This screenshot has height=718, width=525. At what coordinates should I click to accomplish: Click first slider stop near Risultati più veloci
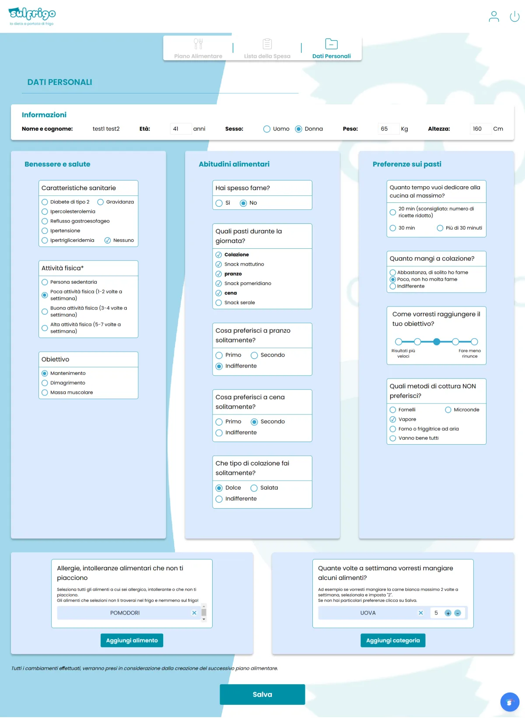(x=399, y=342)
